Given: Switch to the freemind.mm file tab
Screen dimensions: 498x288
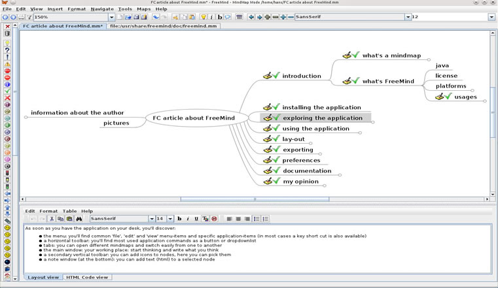Looking at the screenshot, I should 163,26.
